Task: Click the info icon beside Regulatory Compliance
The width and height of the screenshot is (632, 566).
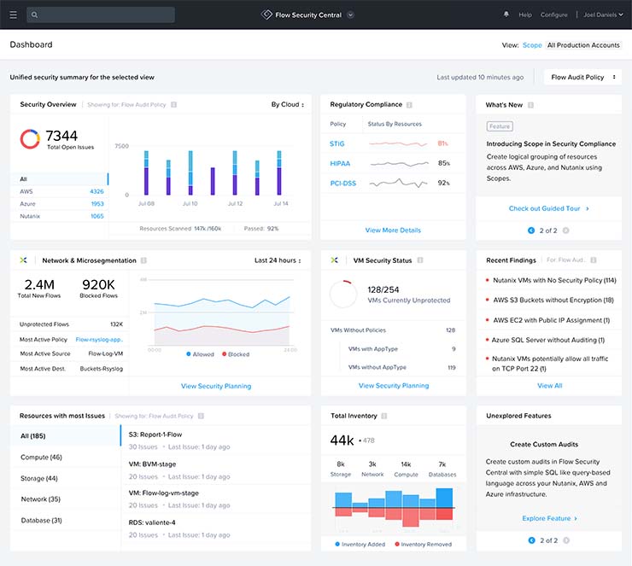Action: click(x=410, y=105)
